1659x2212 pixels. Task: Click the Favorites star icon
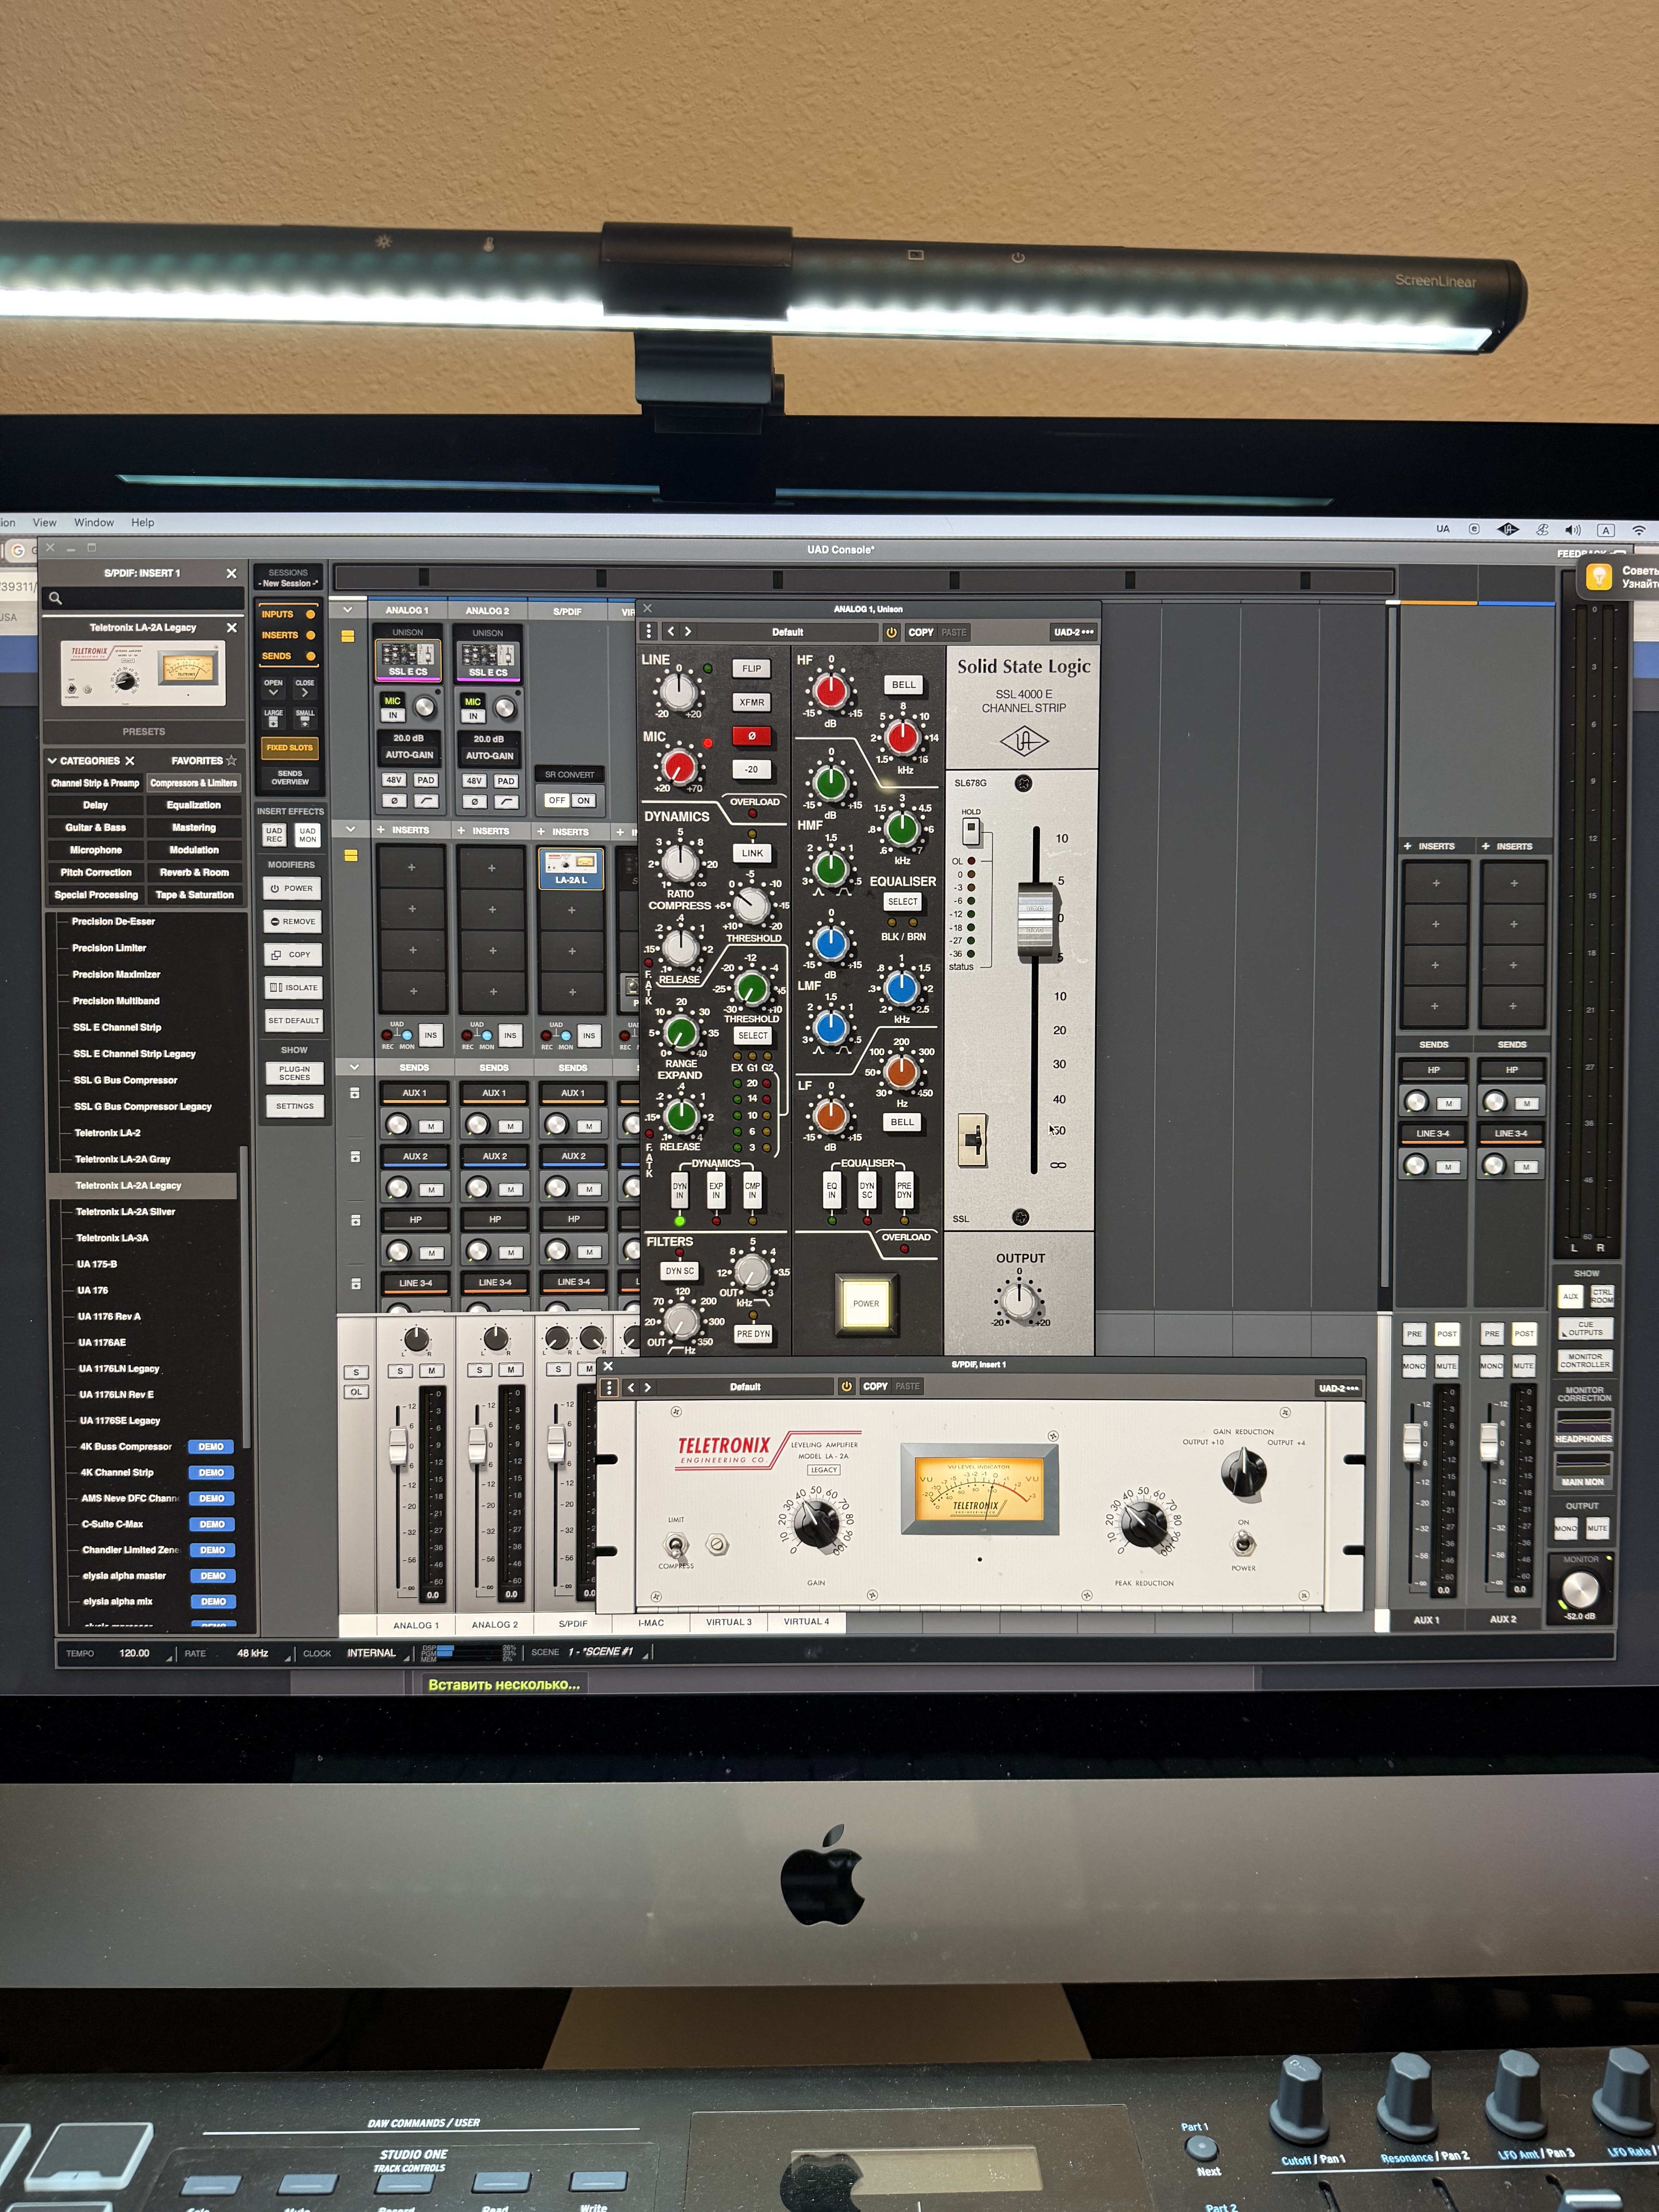231,760
